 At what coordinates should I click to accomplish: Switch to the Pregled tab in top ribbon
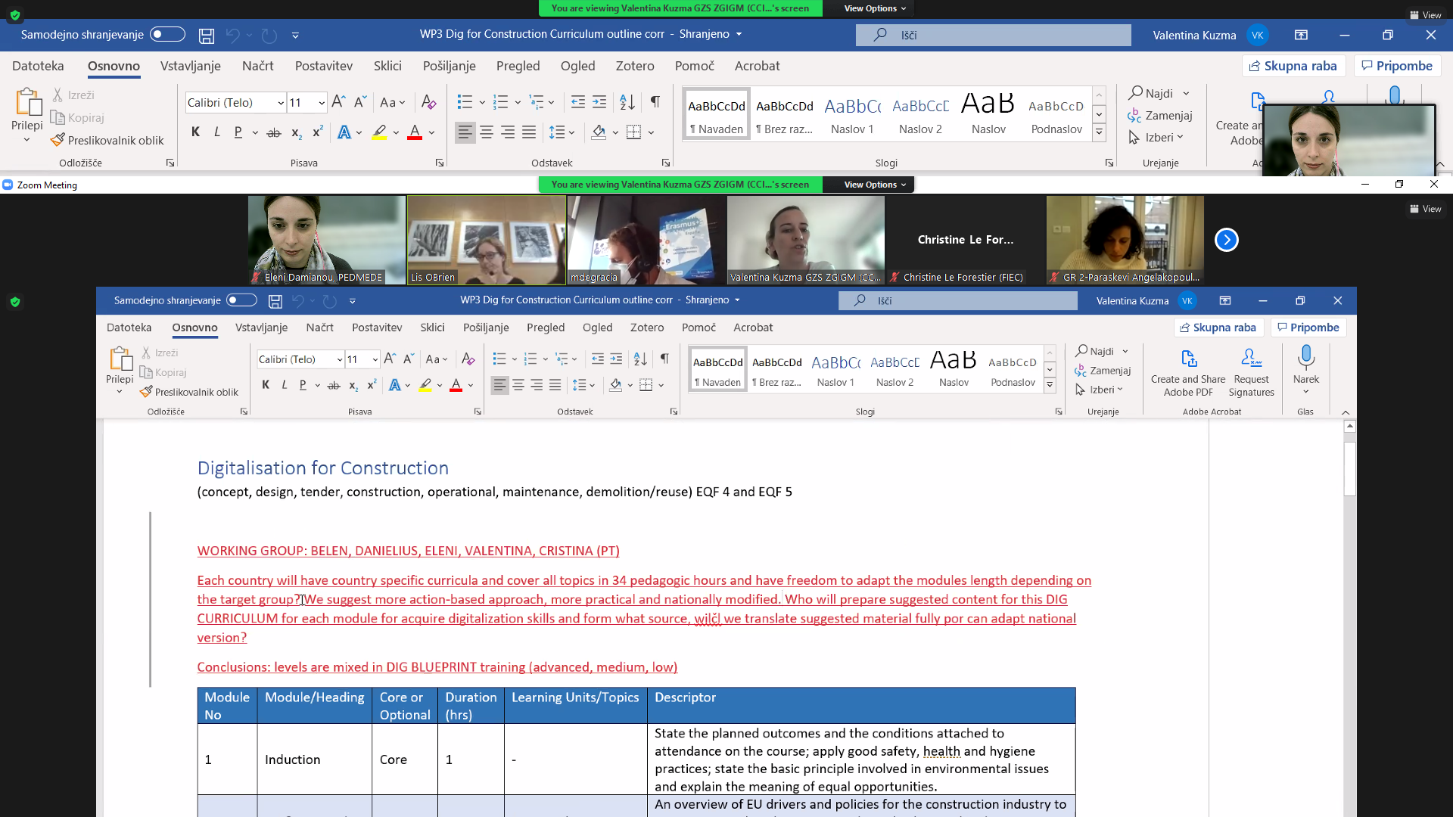pyautogui.click(x=518, y=66)
